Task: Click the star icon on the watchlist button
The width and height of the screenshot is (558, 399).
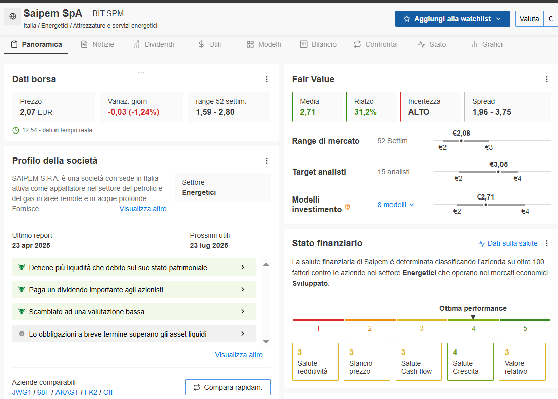Action: 407,19
